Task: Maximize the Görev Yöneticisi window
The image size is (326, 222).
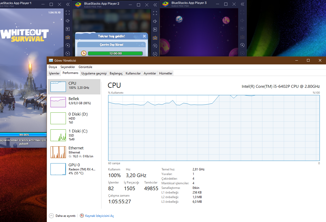Action: pyautogui.click(x=308, y=60)
